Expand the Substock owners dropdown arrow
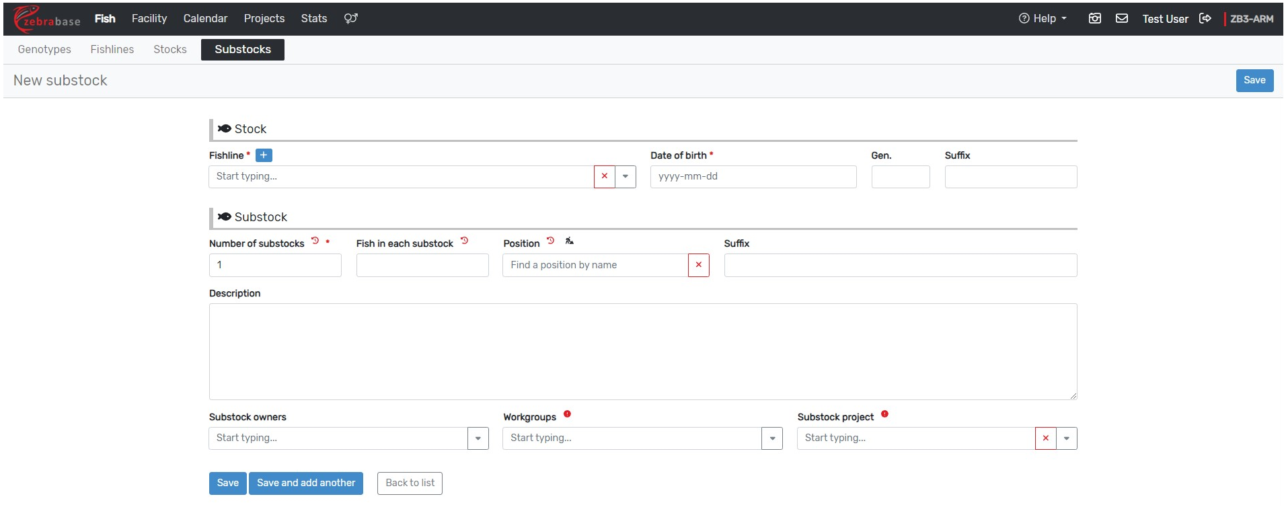Image resolution: width=1286 pixels, height=509 pixels. tap(478, 438)
